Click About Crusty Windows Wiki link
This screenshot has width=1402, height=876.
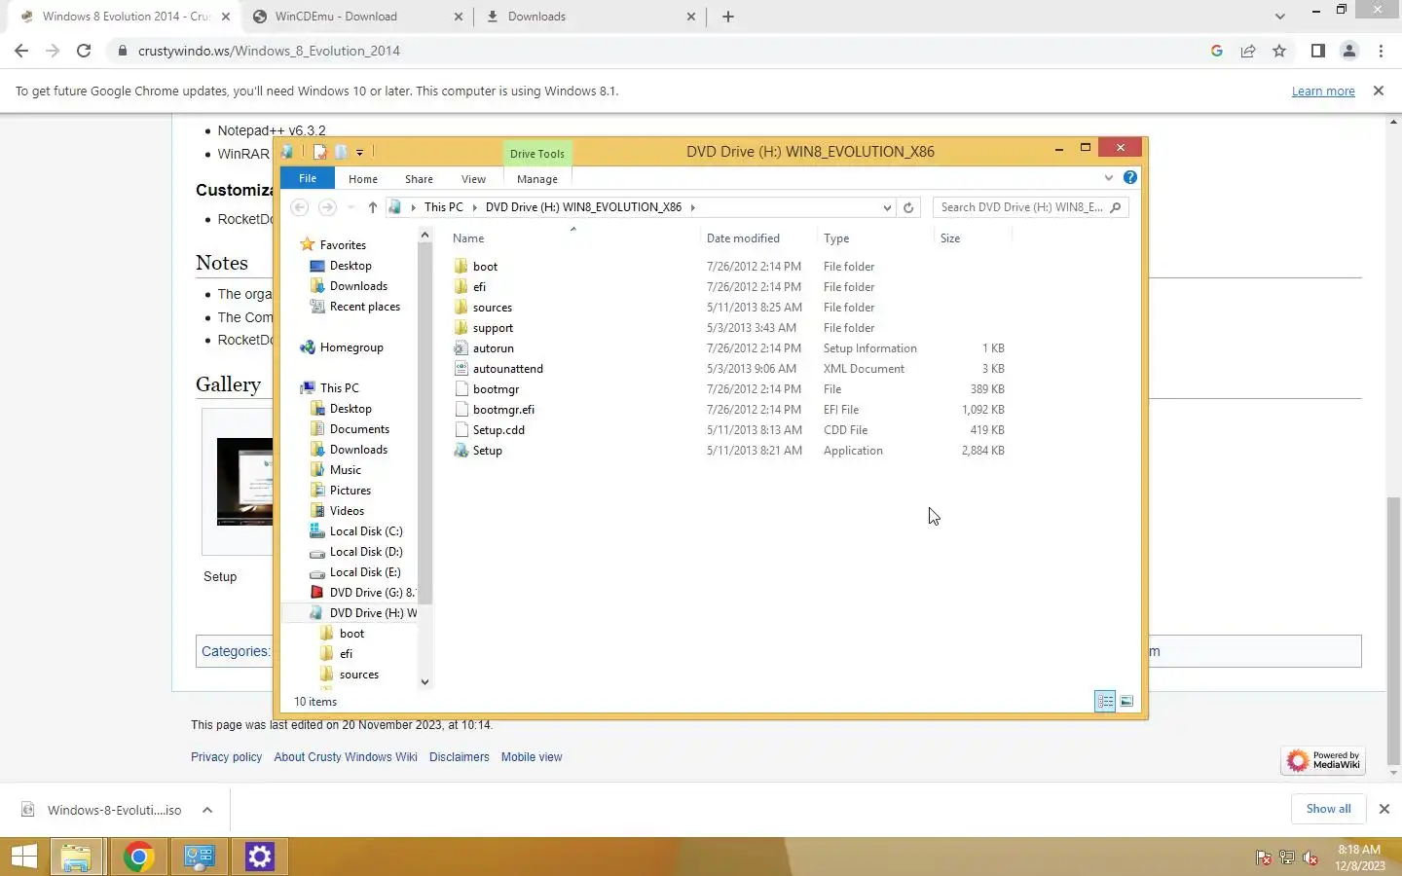pyautogui.click(x=346, y=757)
